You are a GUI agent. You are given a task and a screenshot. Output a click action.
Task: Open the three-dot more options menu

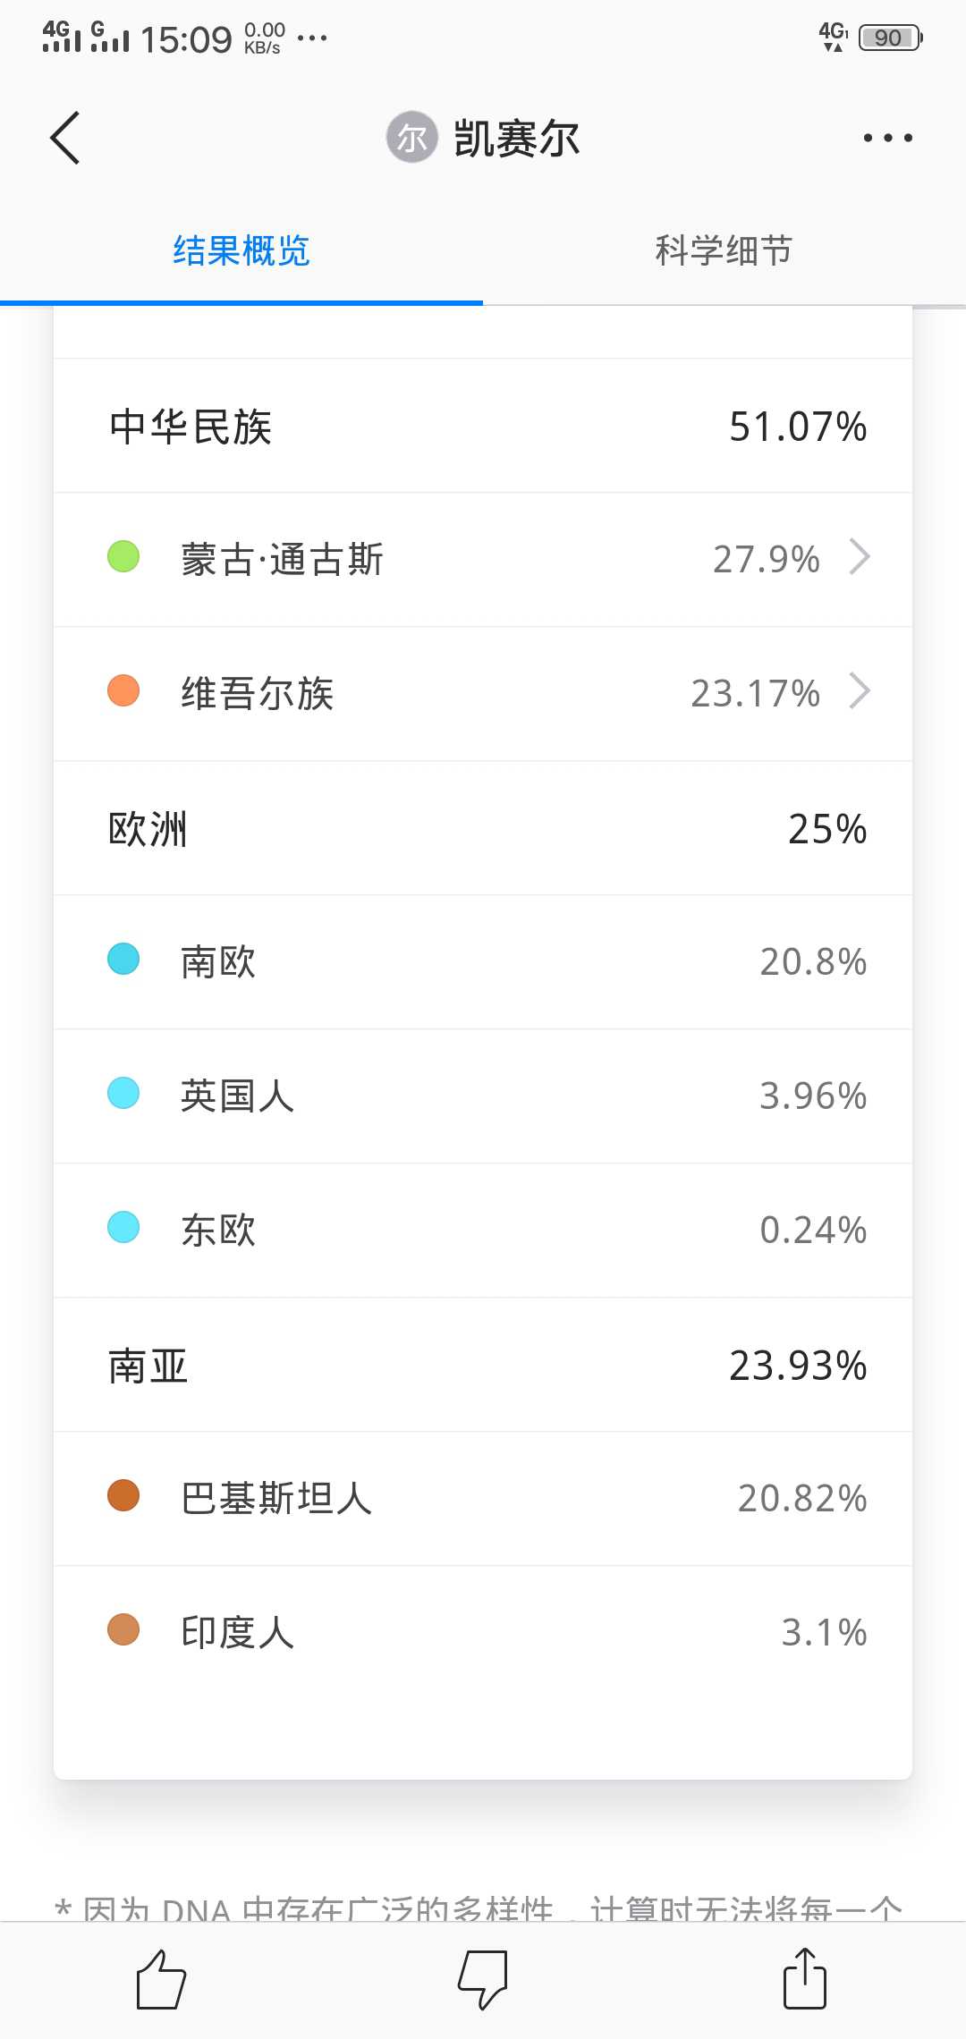[x=887, y=138]
